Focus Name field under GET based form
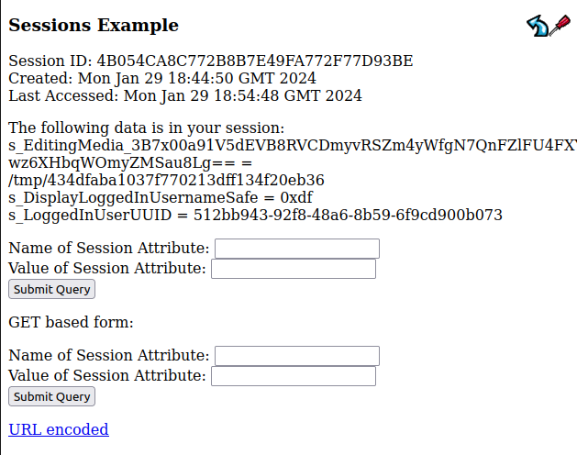Viewport: 577px width, 455px height. [x=296, y=356]
